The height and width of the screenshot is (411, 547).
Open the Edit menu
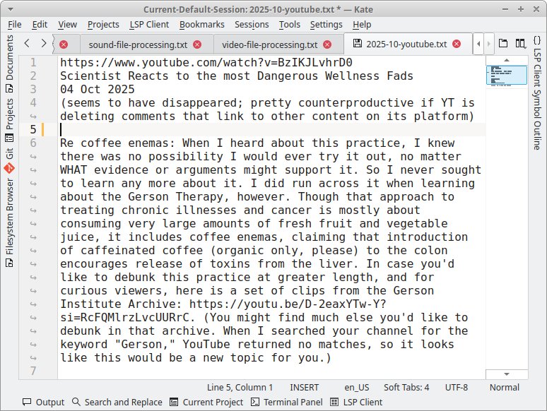pos(40,25)
